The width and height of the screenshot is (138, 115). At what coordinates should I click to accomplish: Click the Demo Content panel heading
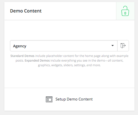(26, 11)
